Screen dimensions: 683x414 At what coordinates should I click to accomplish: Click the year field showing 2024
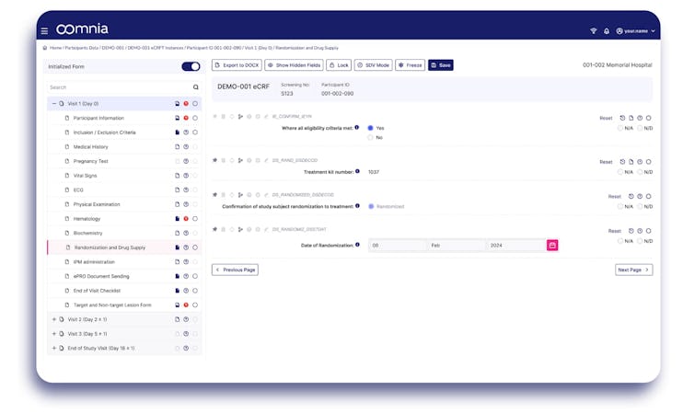tap(515, 246)
